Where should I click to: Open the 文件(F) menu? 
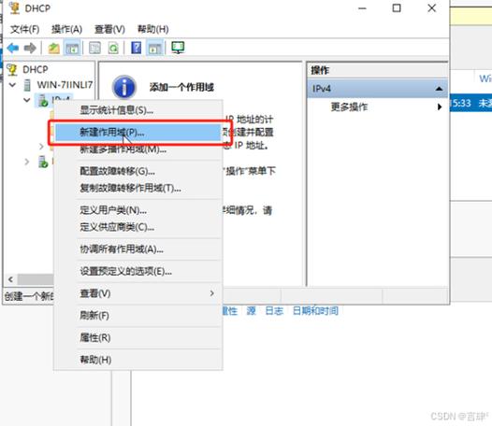pos(25,29)
